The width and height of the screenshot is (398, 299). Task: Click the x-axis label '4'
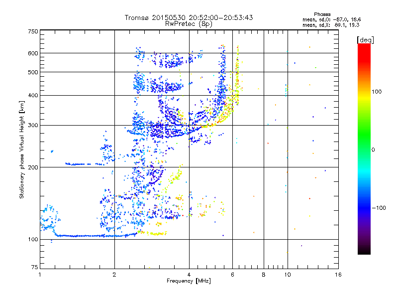pyautogui.click(x=189, y=275)
